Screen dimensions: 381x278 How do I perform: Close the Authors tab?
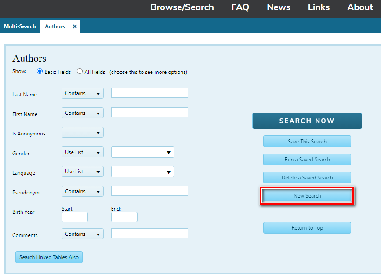pyautogui.click(x=75, y=26)
